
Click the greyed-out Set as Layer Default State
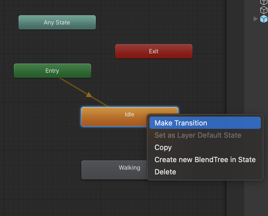point(198,135)
